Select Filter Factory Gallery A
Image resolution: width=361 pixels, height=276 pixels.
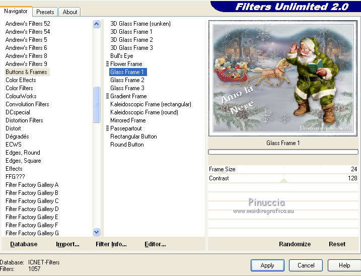[32, 185]
